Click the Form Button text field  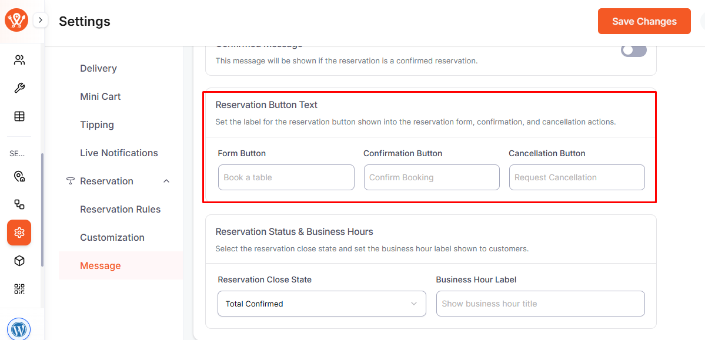click(x=286, y=177)
